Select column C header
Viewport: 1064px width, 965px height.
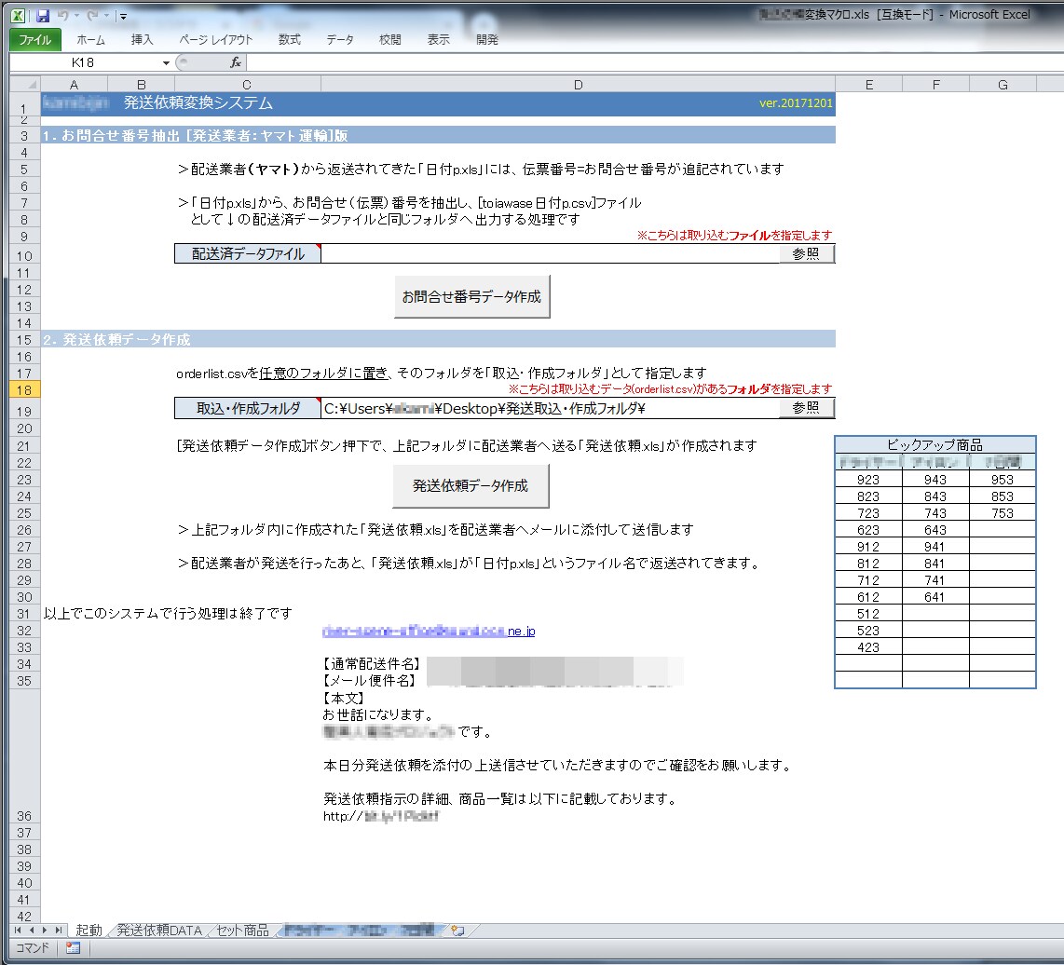pyautogui.click(x=247, y=84)
